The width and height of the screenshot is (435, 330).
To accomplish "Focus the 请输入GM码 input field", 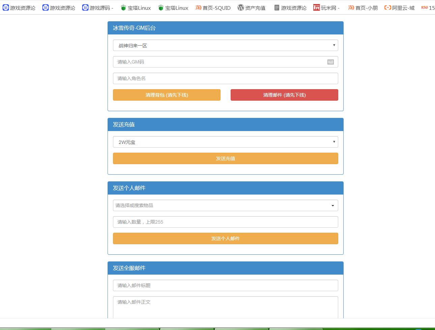I will point(219,62).
